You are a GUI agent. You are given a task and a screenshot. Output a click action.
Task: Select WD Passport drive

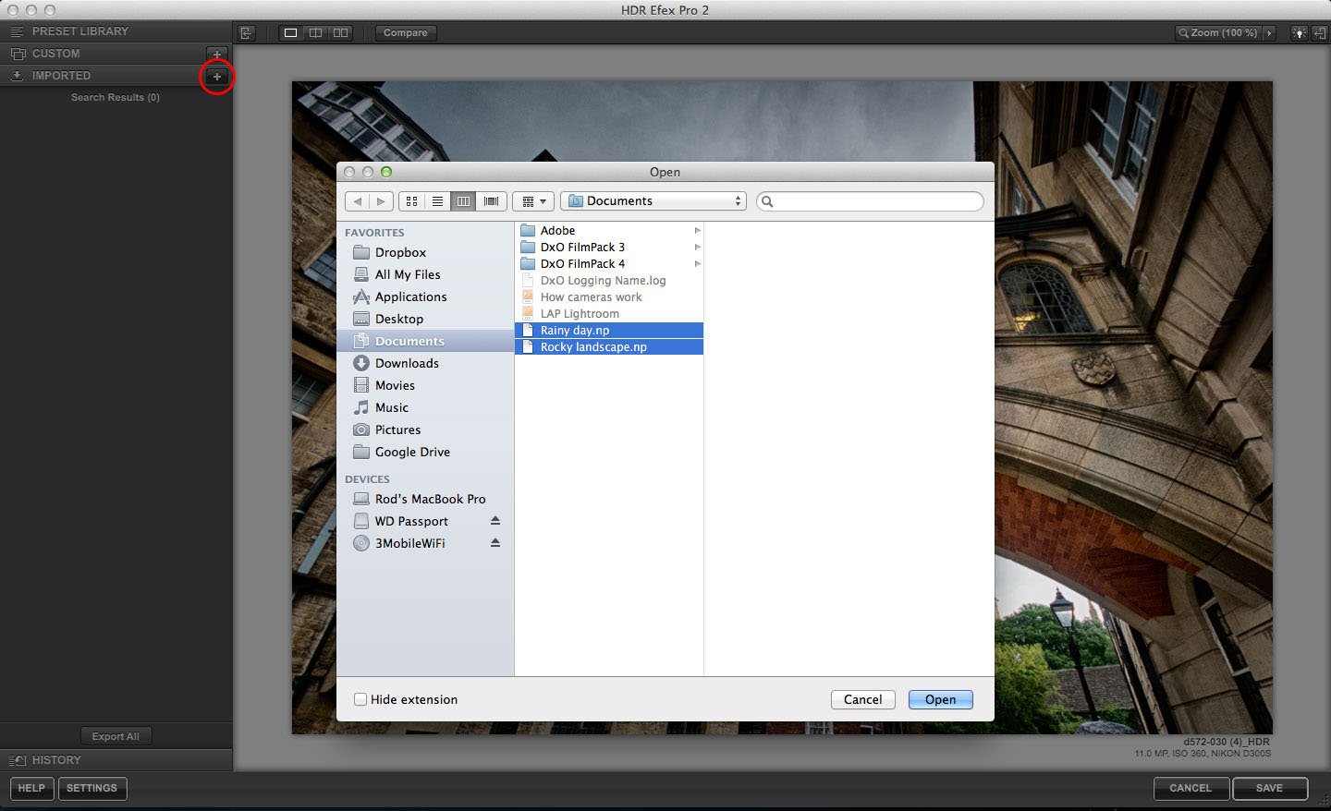click(411, 521)
